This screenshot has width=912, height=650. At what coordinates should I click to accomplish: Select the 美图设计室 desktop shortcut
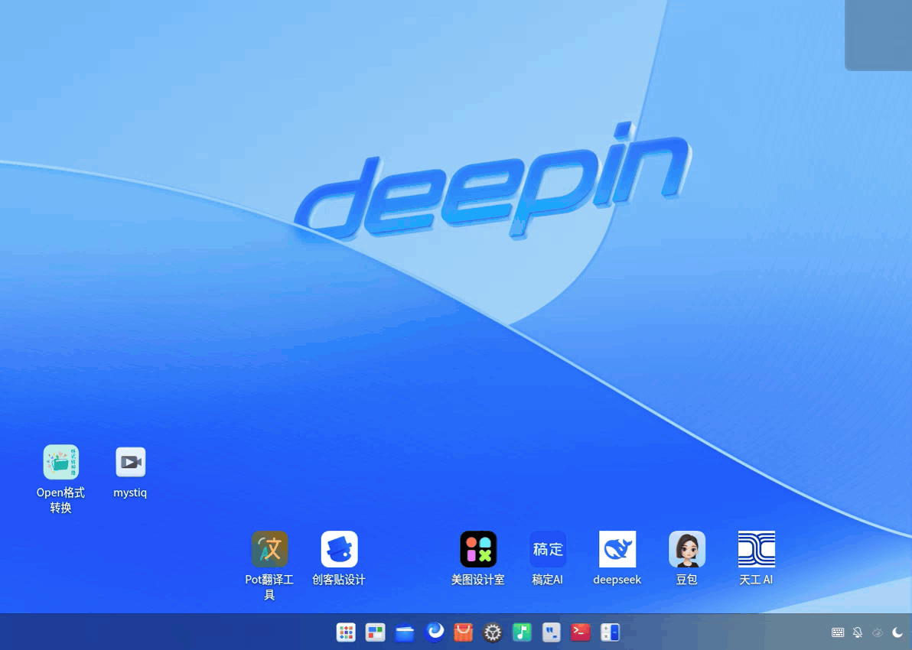coord(478,549)
